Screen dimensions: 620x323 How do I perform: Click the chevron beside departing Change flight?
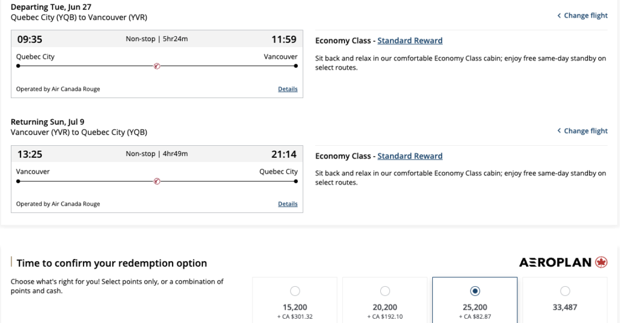tap(559, 16)
